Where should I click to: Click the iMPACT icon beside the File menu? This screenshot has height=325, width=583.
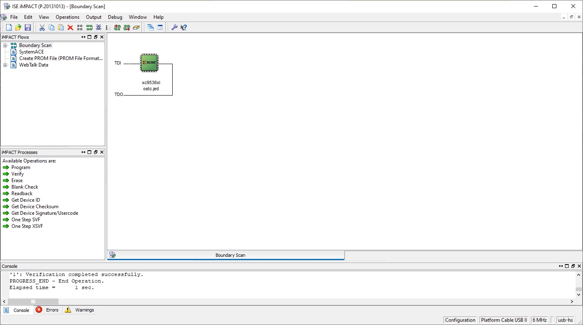point(4,17)
